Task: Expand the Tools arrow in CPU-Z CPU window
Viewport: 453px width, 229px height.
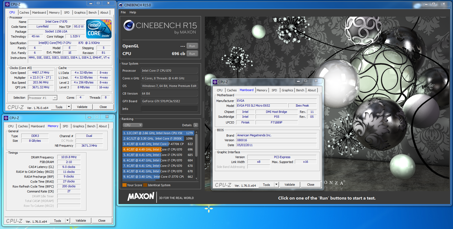Action: (69, 107)
